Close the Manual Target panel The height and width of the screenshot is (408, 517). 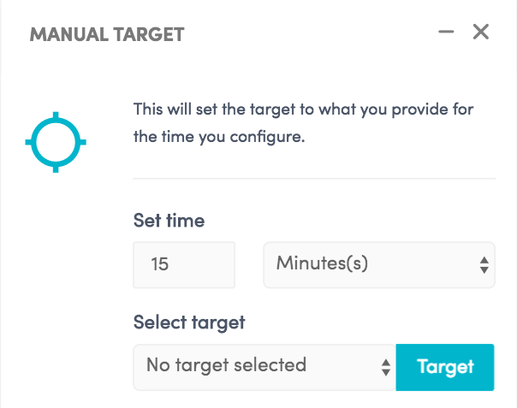pos(481,32)
